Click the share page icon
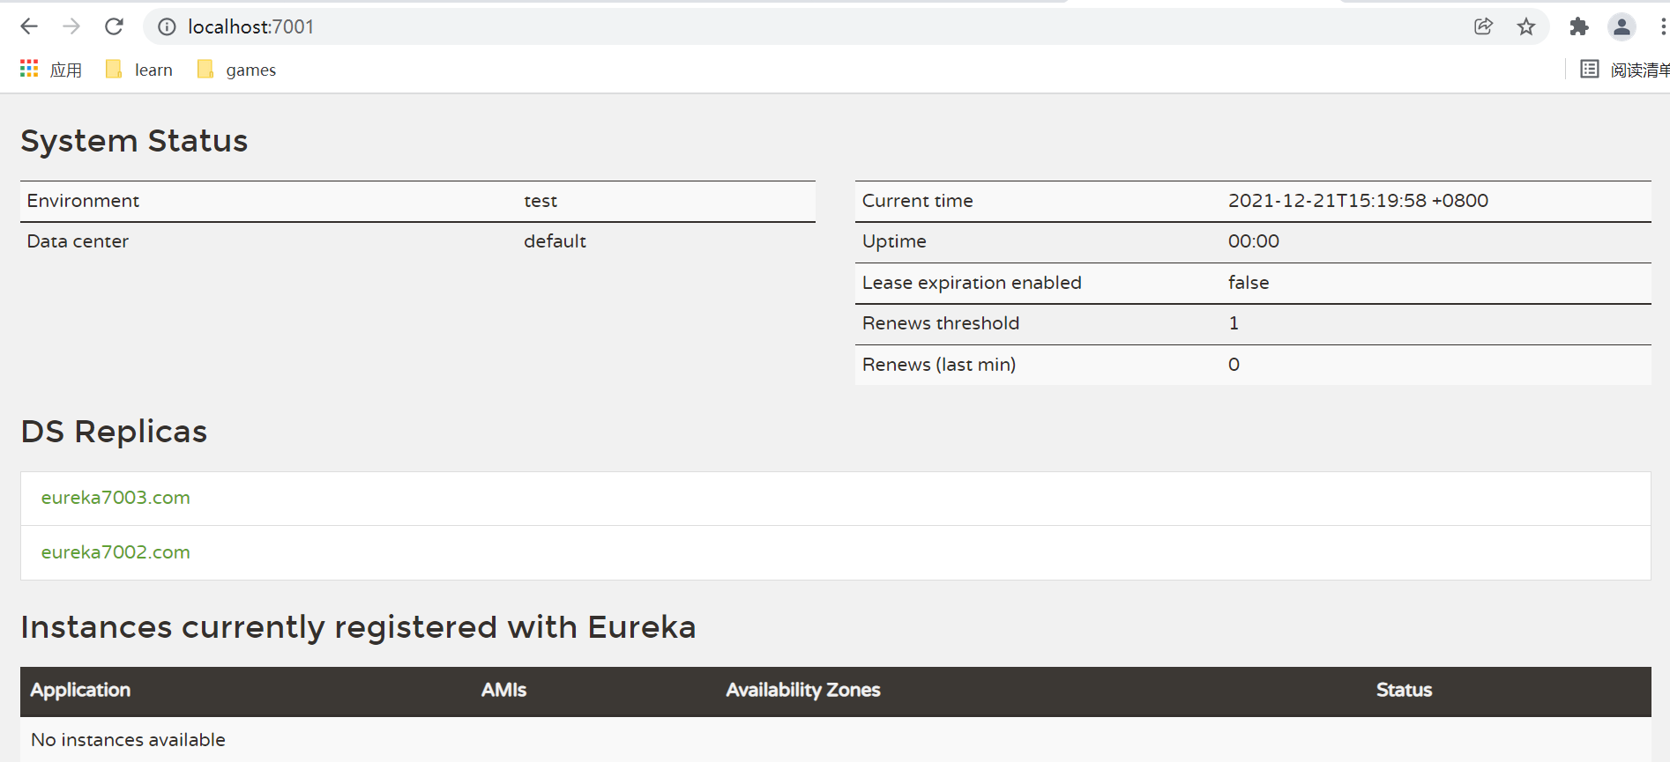This screenshot has height=762, width=1670. (x=1483, y=26)
